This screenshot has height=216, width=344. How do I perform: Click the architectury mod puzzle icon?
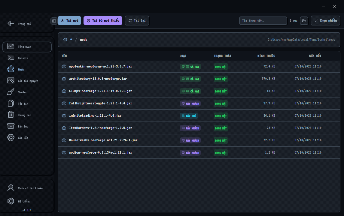coord(64,79)
